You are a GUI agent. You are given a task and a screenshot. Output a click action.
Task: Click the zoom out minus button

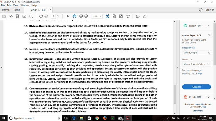pos(81,16)
